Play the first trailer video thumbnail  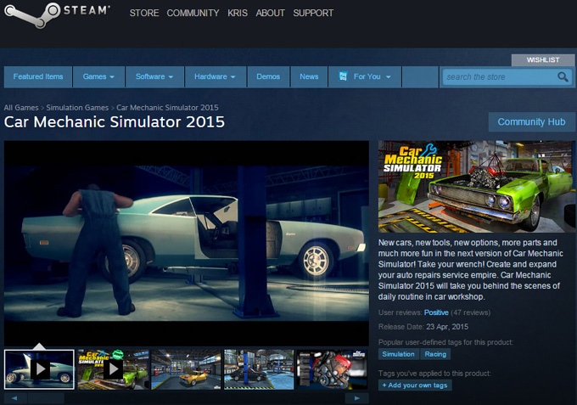39,369
